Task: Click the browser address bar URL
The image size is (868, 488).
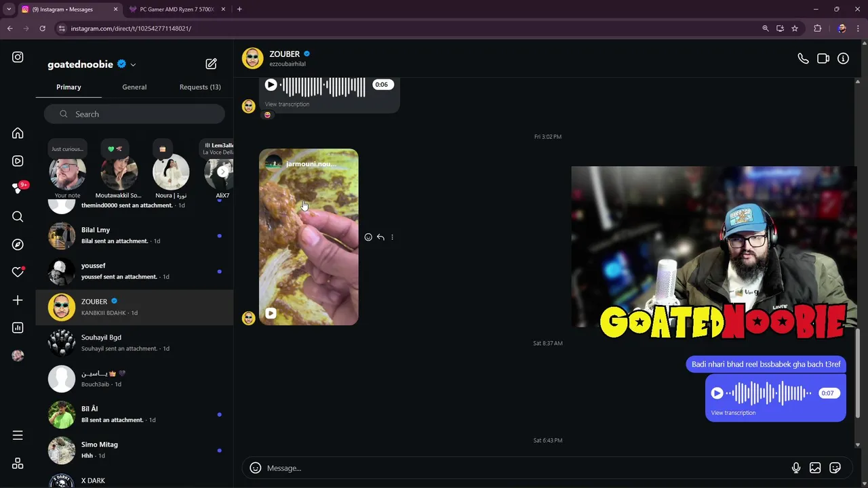Action: point(131,28)
